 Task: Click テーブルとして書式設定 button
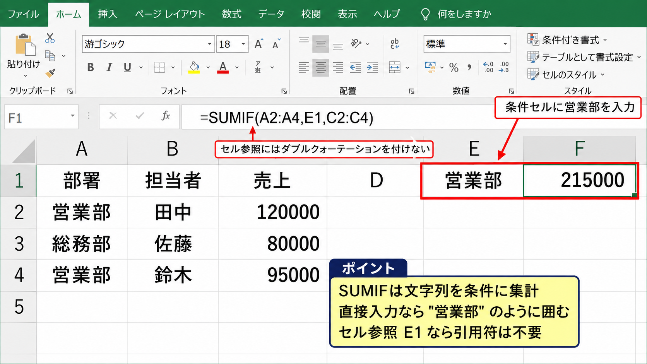coord(584,57)
